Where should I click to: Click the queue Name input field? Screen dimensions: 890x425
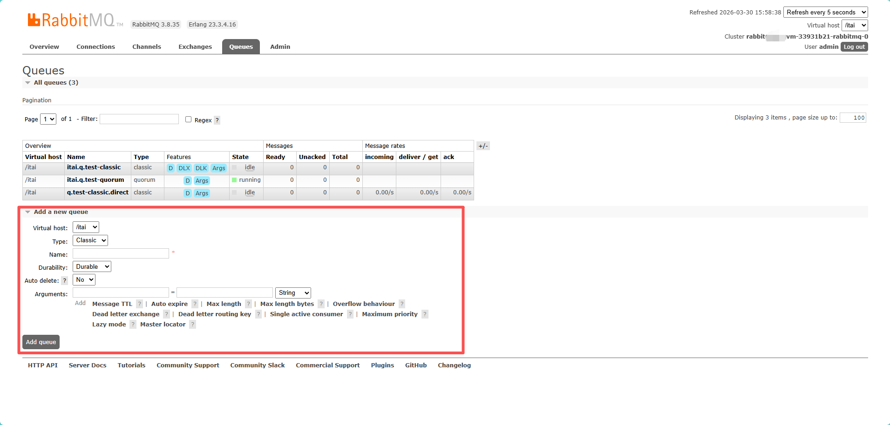click(x=121, y=254)
